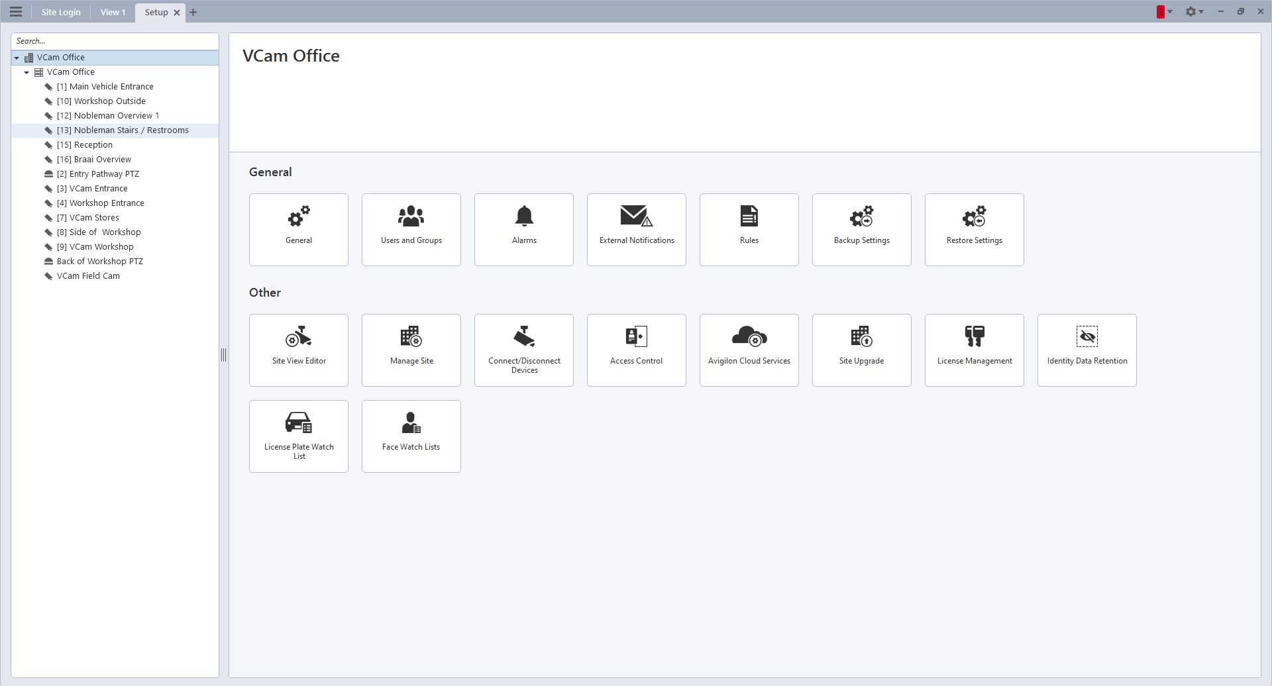Close the Setup tab
The width and height of the screenshot is (1272, 686).
click(177, 13)
